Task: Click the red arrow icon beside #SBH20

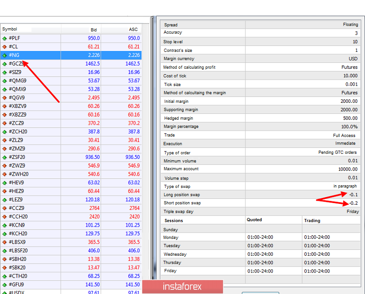Action: [5, 259]
